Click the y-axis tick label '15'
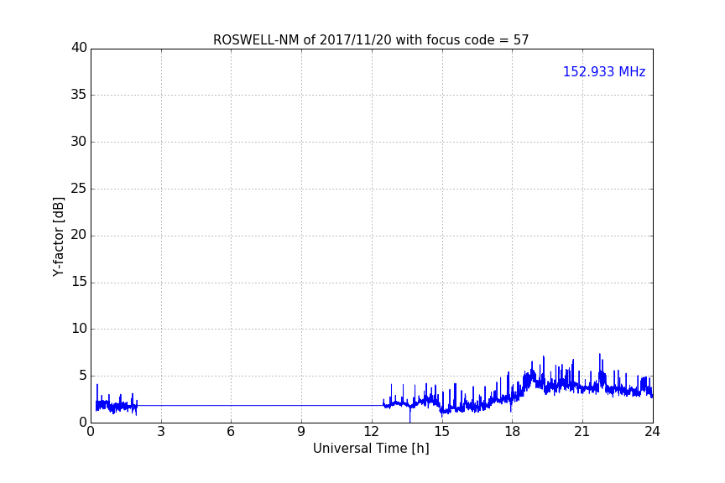Screen dimensions: 725x483 click(x=79, y=282)
